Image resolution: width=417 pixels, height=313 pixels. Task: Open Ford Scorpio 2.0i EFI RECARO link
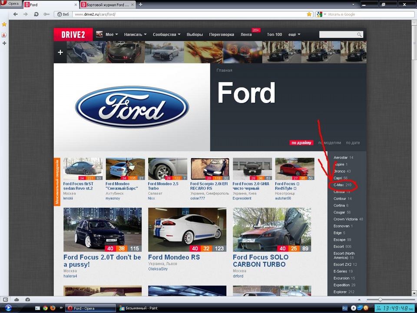click(209, 186)
